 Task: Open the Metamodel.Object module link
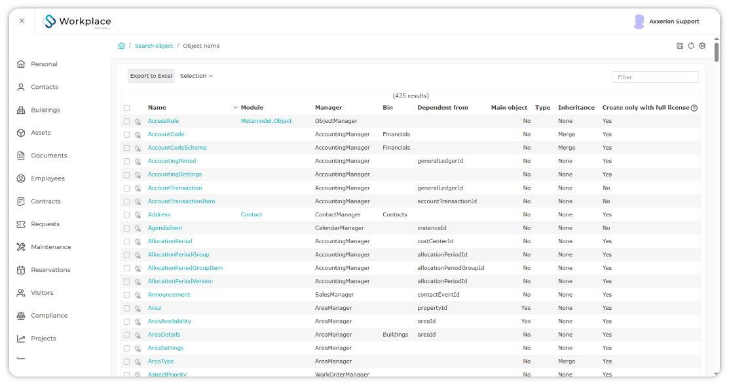coord(267,121)
